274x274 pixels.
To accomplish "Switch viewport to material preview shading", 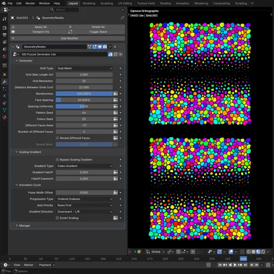I will click(258, 252).
